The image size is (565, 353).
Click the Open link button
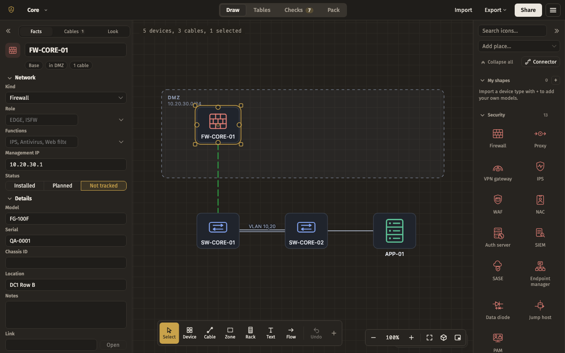113,345
